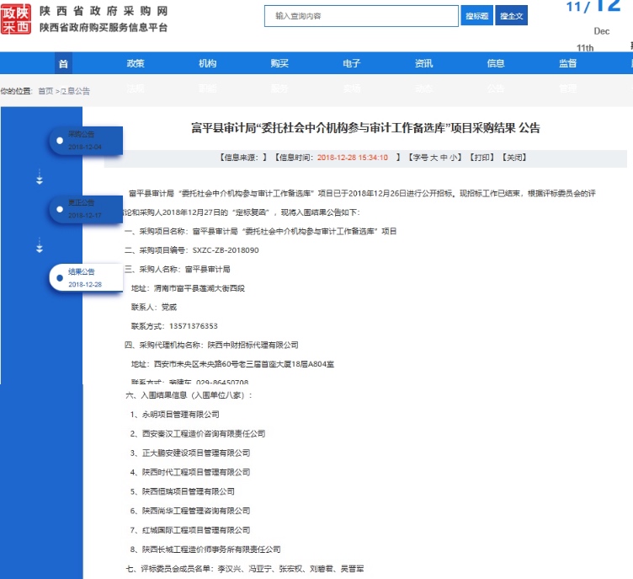Viewport: 633px width, 579px height.
Task: Select the 结果公告 2018-12-28 timeline step
Action: coord(85,277)
